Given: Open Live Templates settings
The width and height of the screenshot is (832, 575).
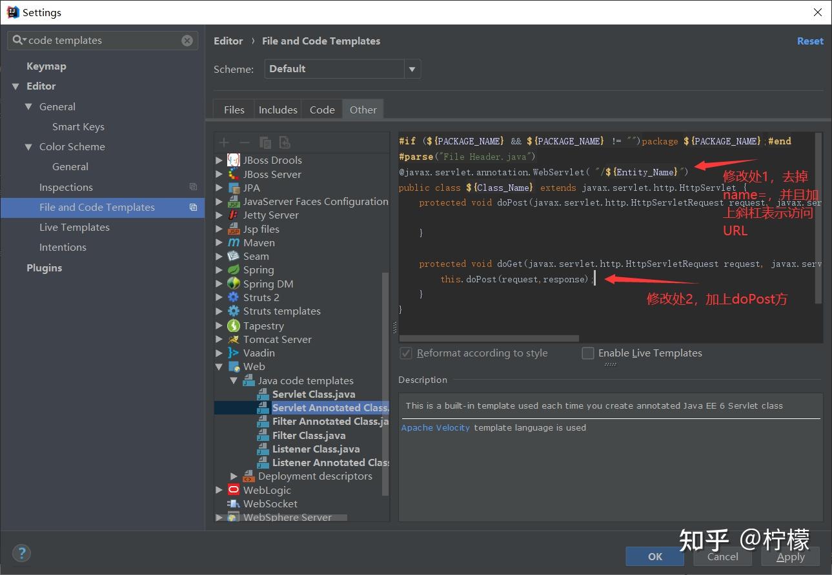Looking at the screenshot, I should click(x=74, y=228).
